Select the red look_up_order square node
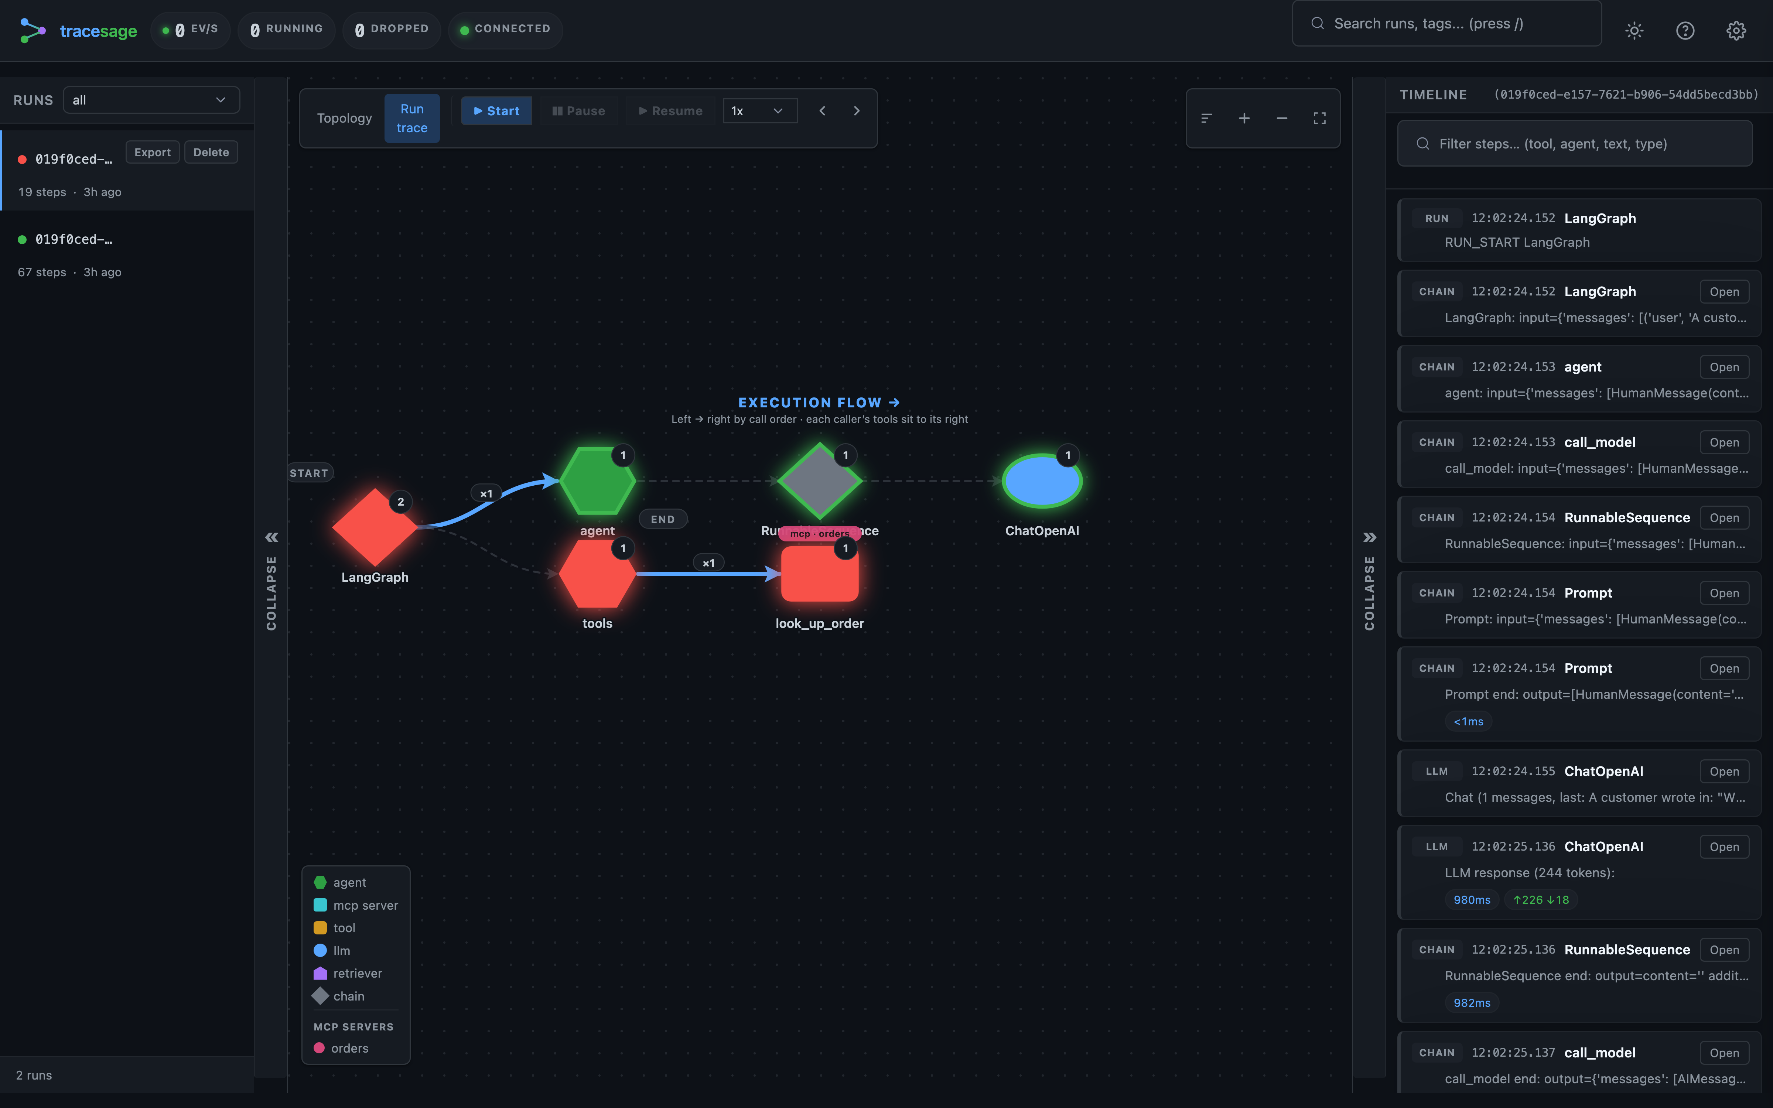The width and height of the screenshot is (1773, 1108). (x=819, y=574)
